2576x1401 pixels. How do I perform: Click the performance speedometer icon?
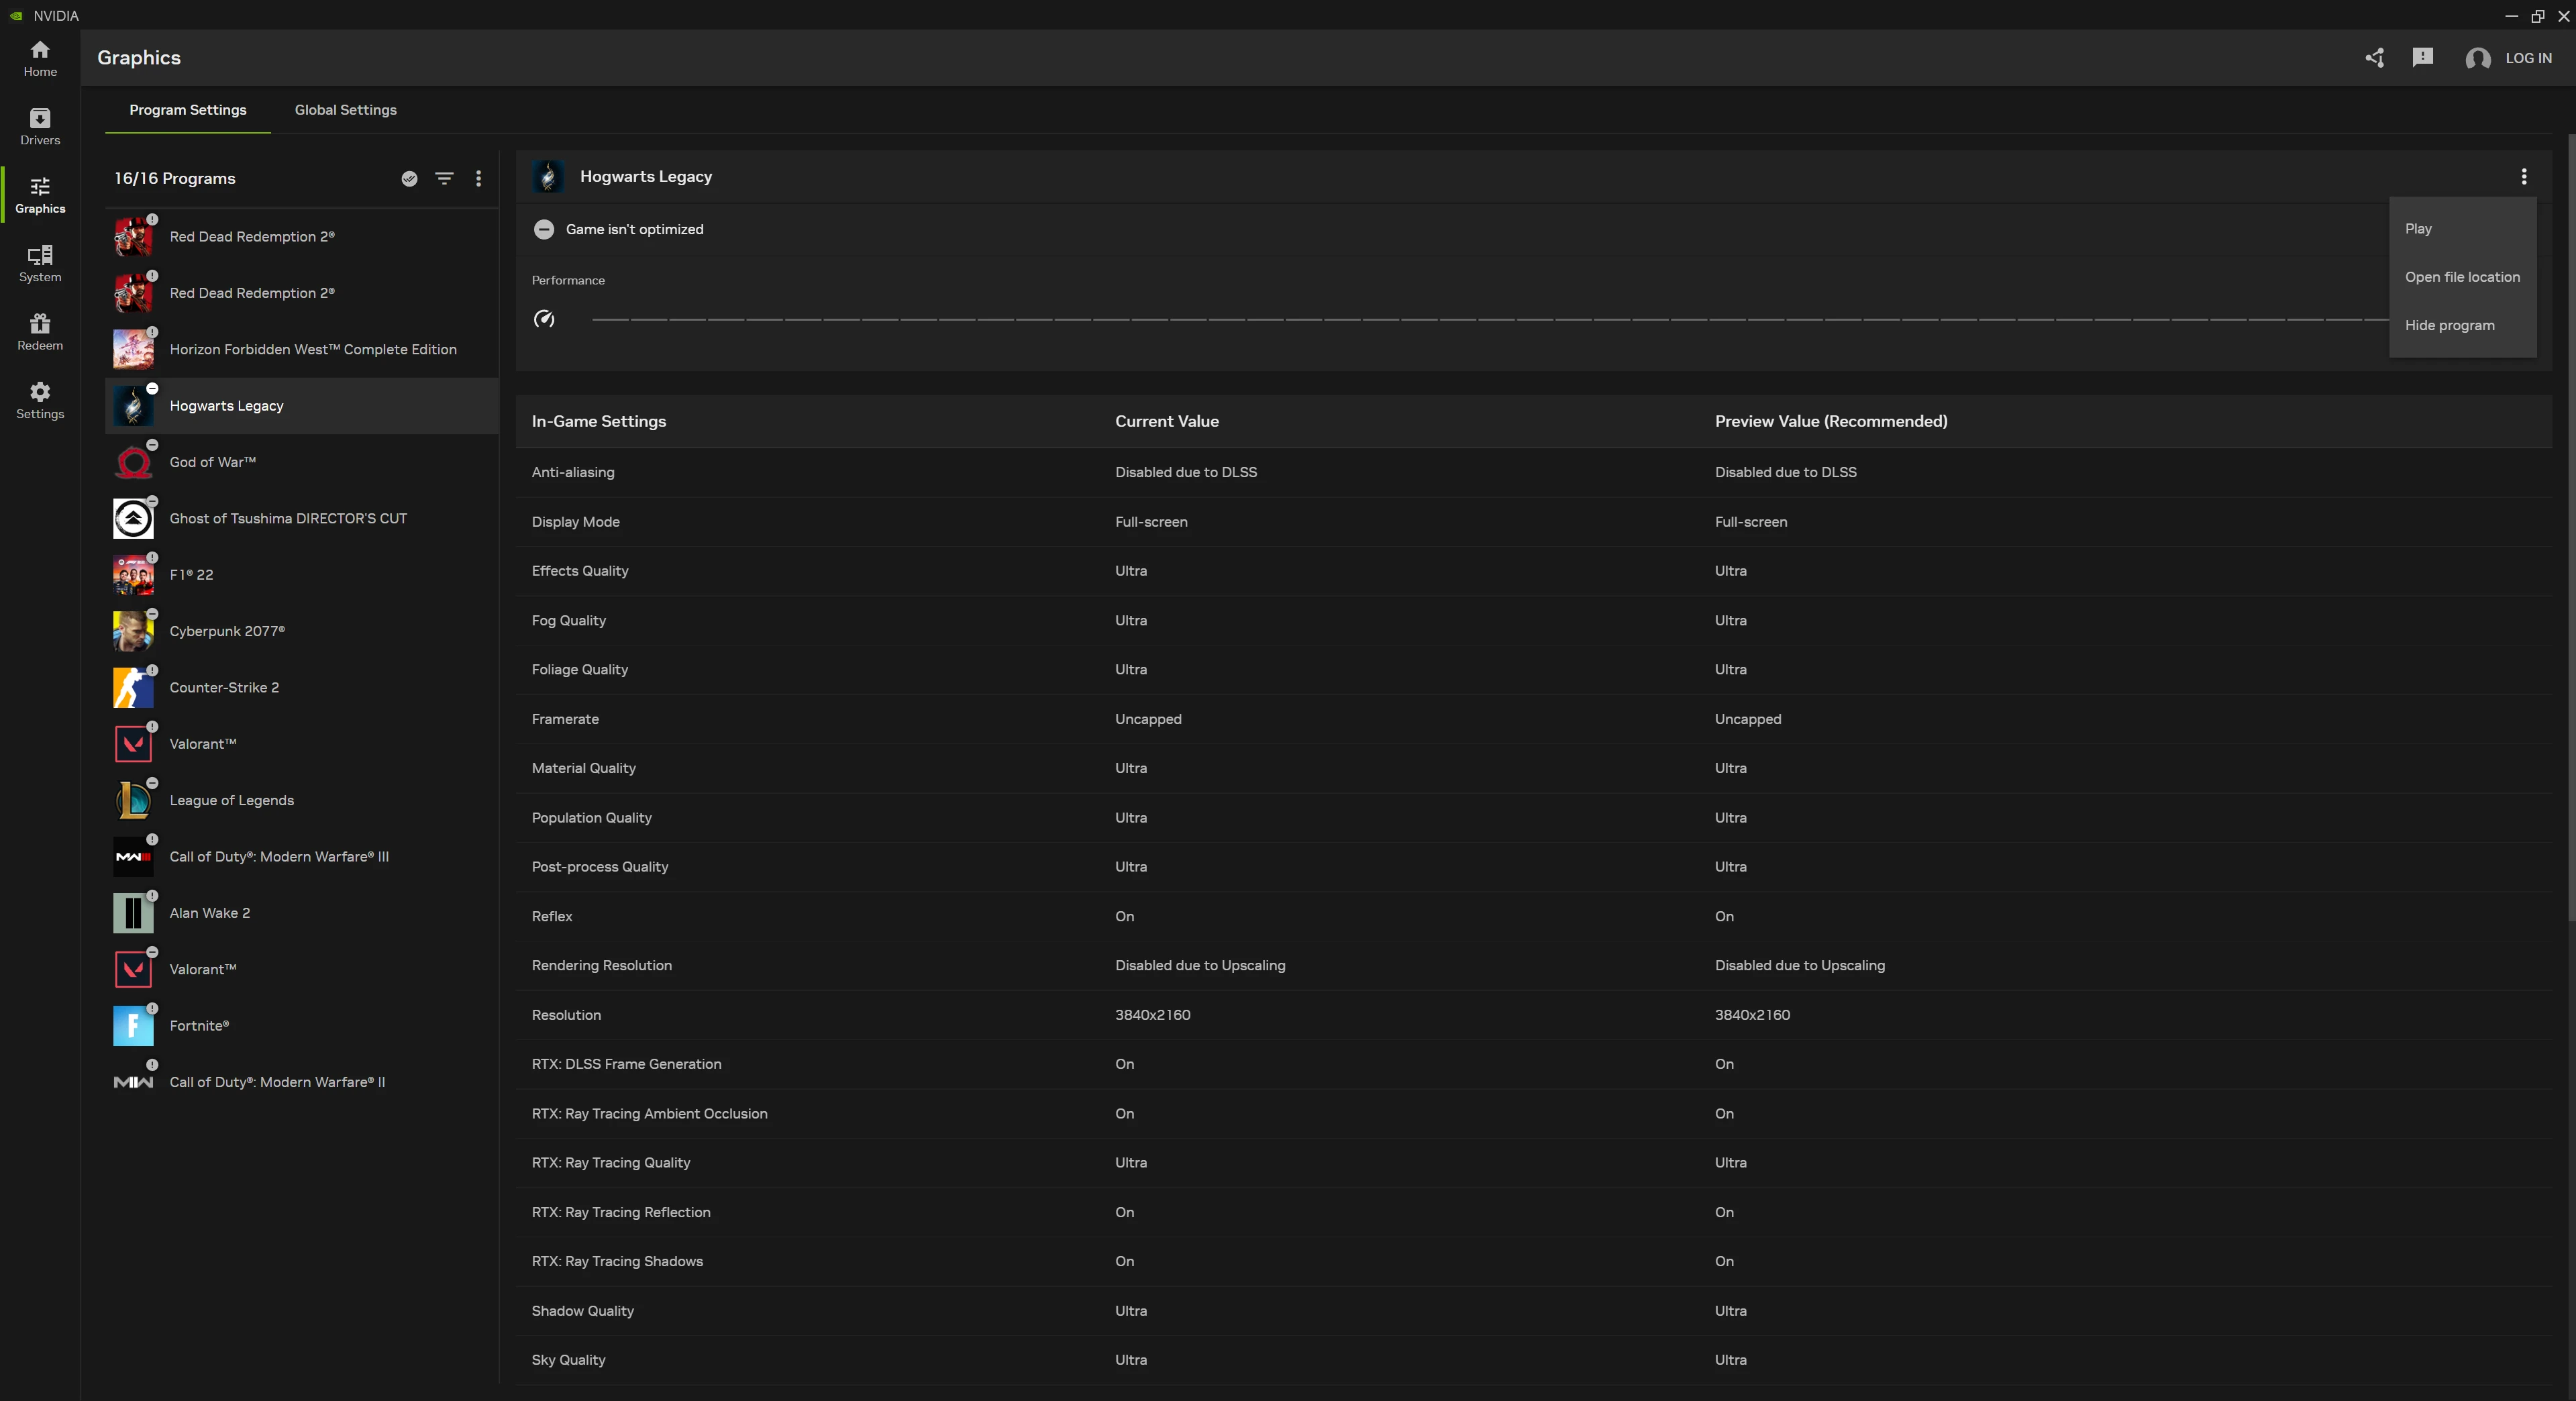544,319
